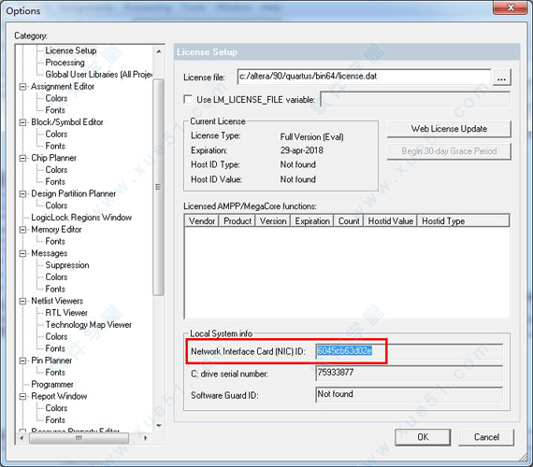Open LogicLock Regions Window category

[81, 218]
